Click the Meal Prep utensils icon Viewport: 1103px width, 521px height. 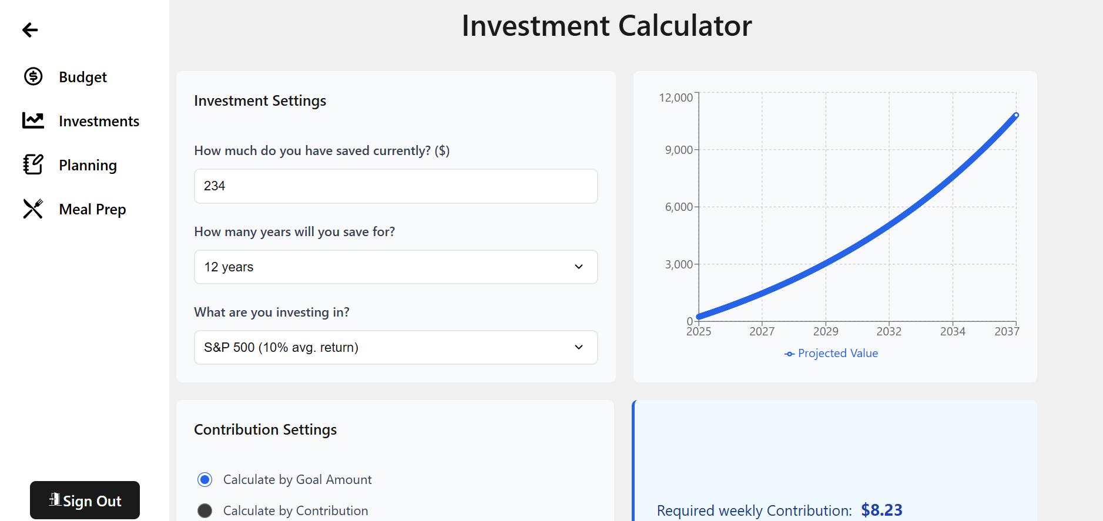click(x=33, y=209)
